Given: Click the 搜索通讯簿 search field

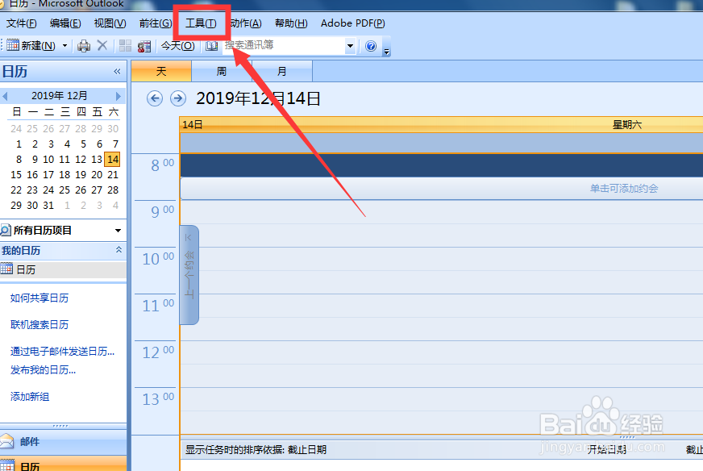Looking at the screenshot, I should 283,45.
